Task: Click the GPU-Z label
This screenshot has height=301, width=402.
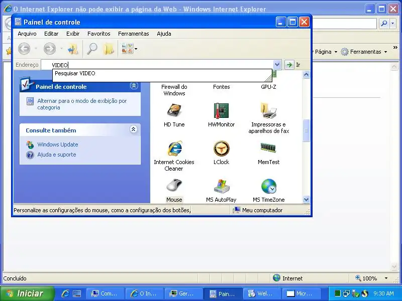Action: coord(268,87)
